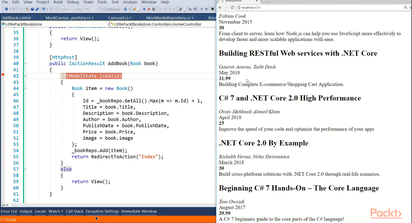This screenshot has height=223, width=412.
Task: Undo the last edit via toolbar
Action: coord(44,9)
